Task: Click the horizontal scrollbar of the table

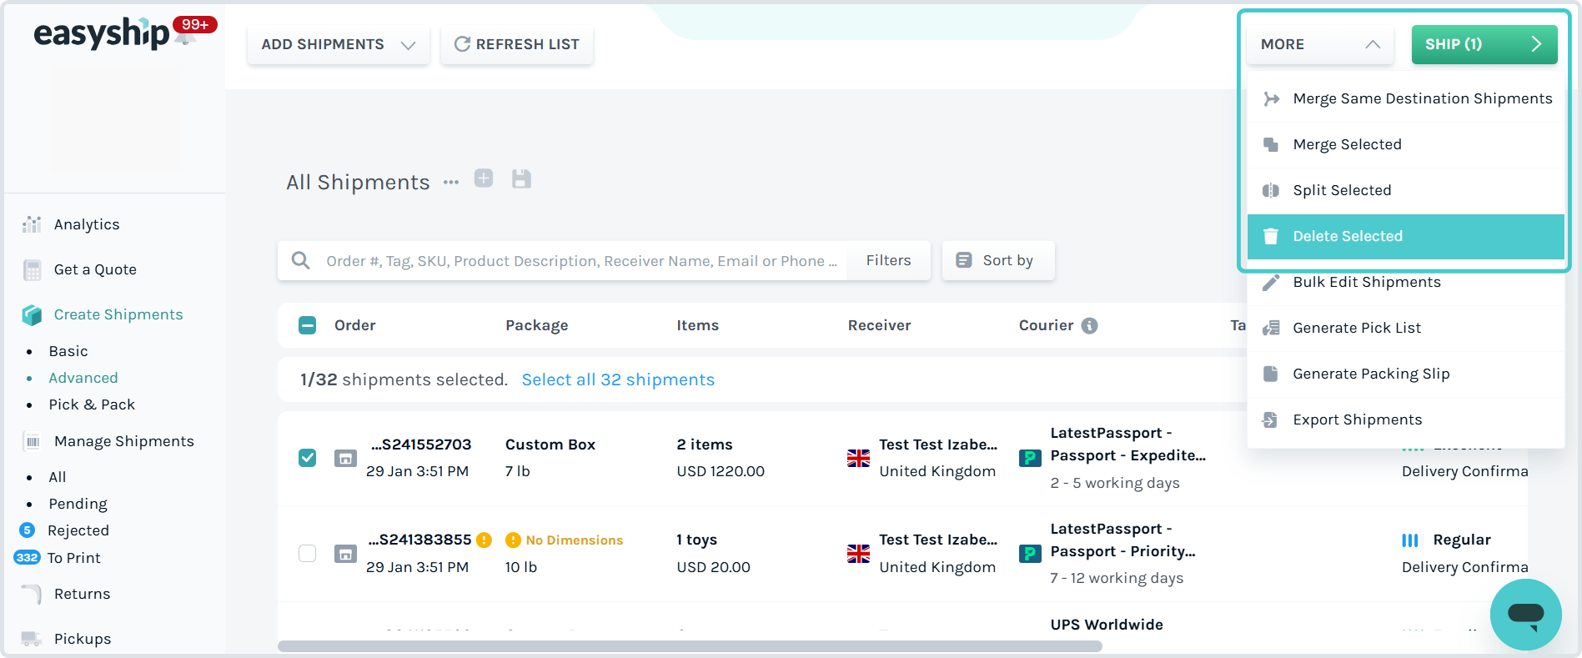Action: pos(690,646)
